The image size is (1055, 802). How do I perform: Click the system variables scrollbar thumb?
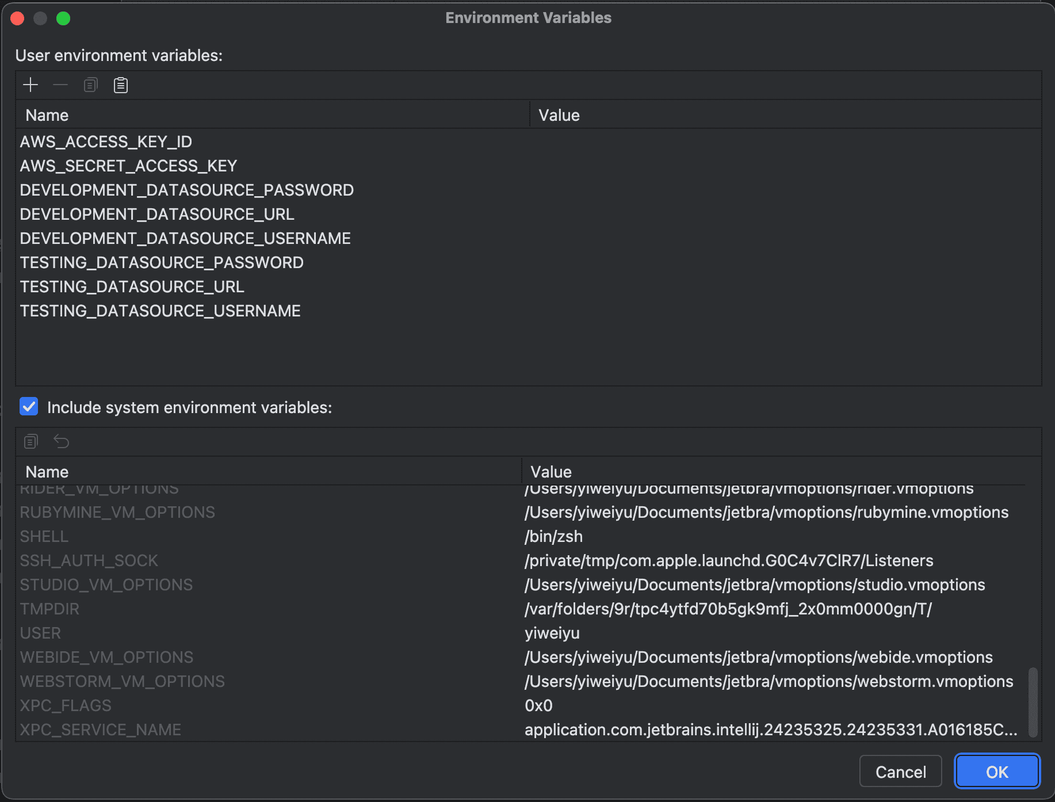coord(1033,702)
